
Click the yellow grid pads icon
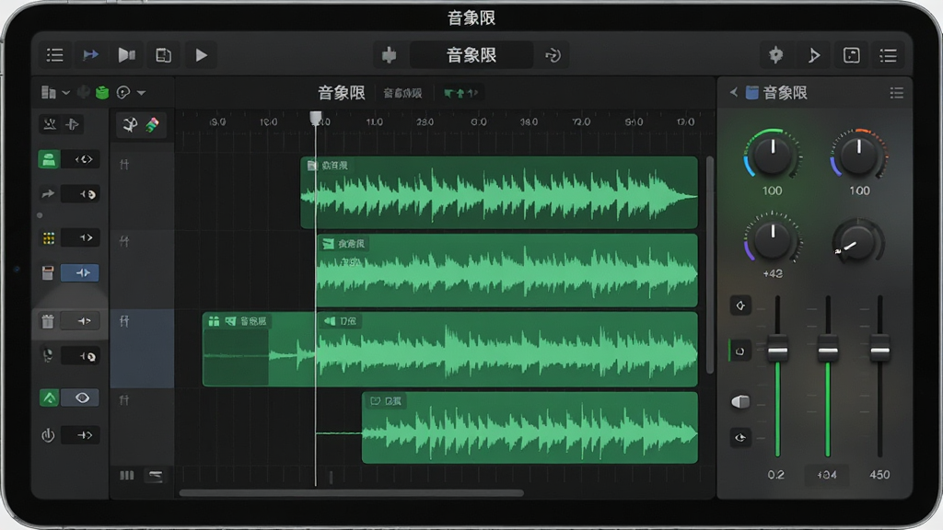pos(49,238)
